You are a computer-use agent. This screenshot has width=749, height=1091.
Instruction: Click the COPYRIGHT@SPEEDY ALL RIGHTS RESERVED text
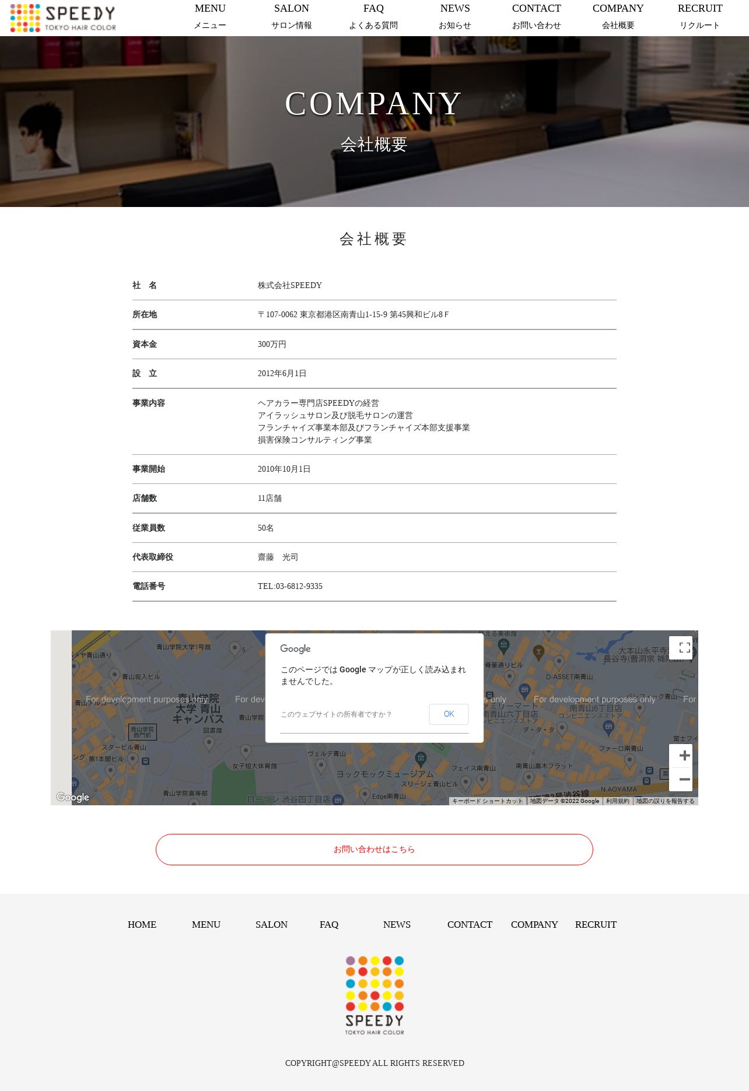tap(374, 1063)
